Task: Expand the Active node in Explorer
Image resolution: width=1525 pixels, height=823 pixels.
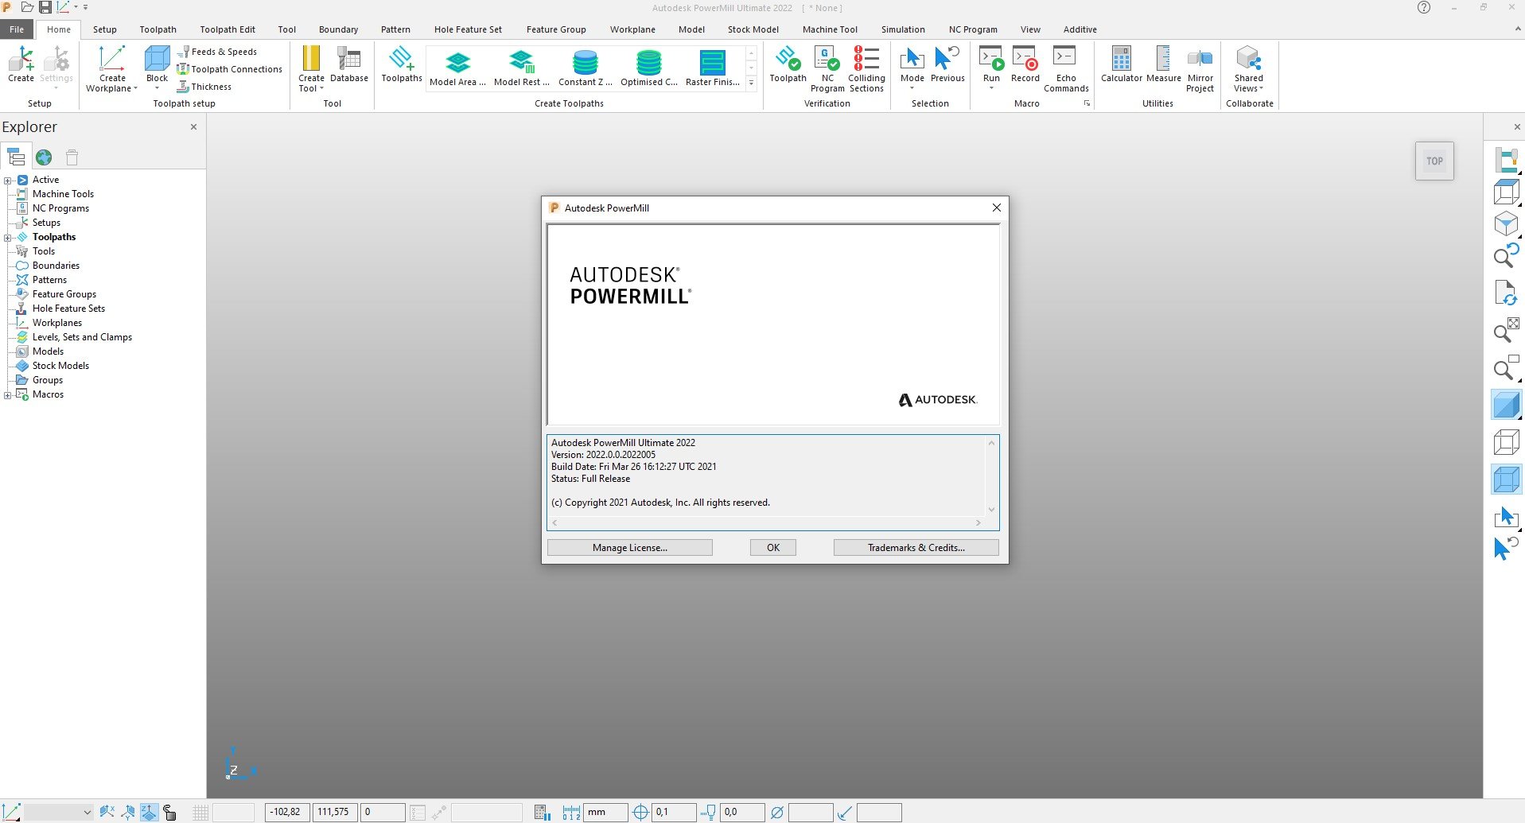Action: [x=8, y=181]
